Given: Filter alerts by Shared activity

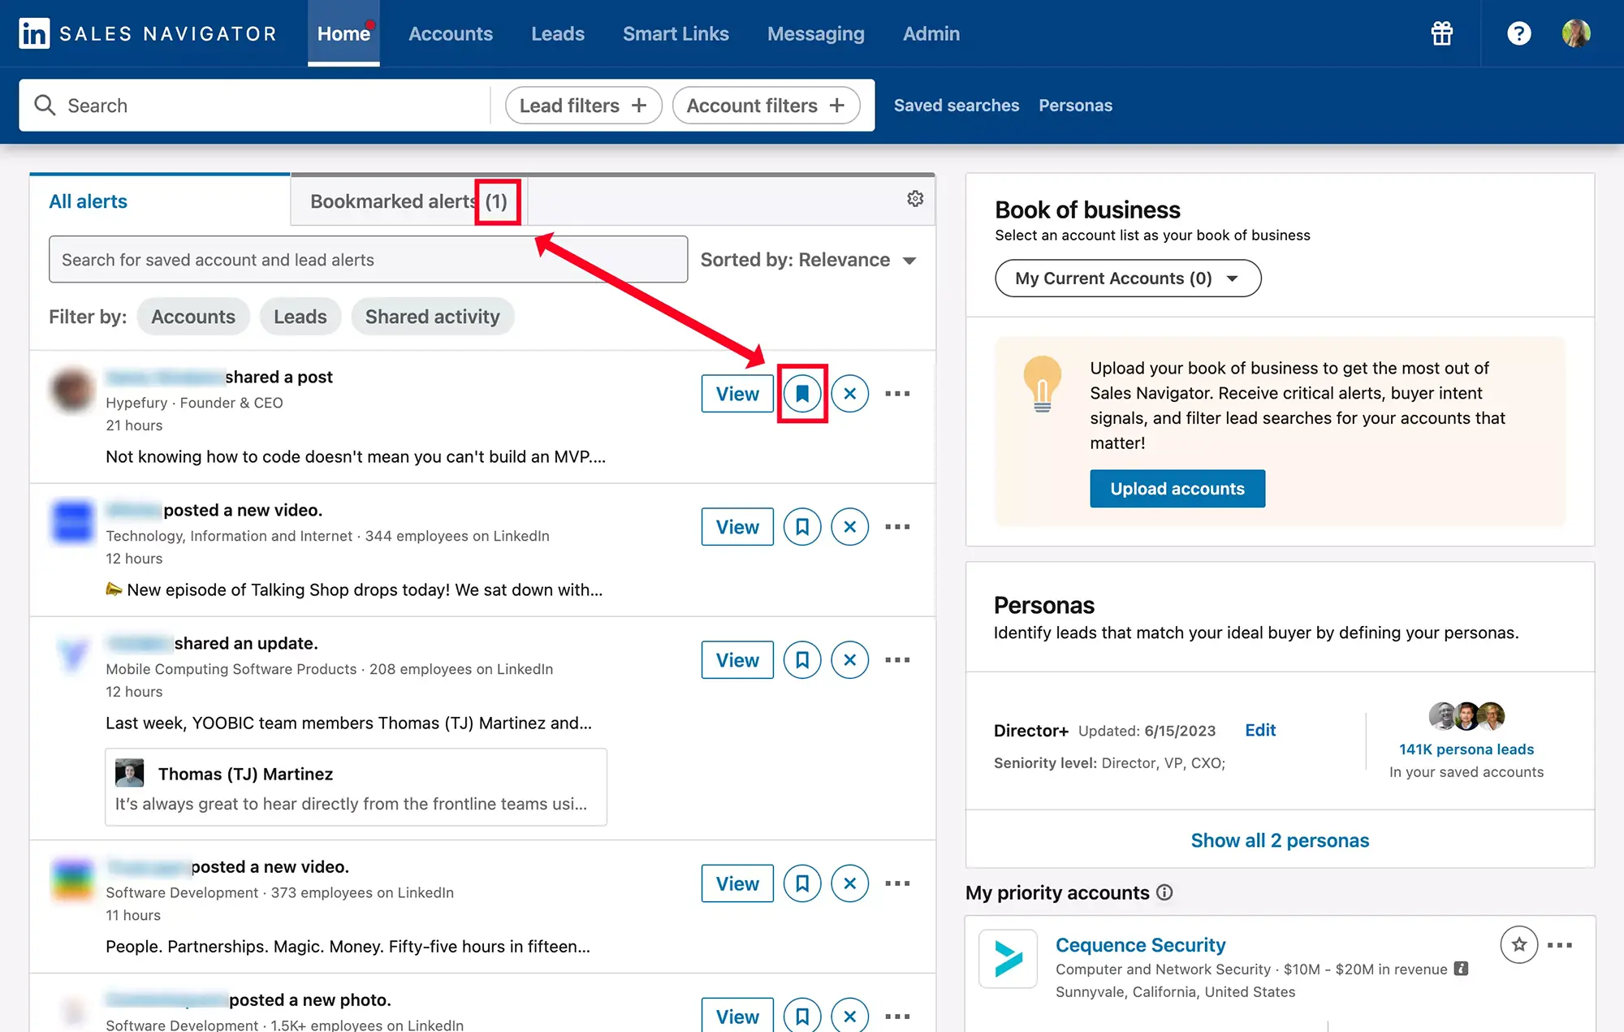Looking at the screenshot, I should pyautogui.click(x=432, y=316).
